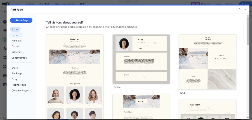Choose the Bookings page category
Viewport: 252px width, 120px height.
pyautogui.click(x=17, y=74)
